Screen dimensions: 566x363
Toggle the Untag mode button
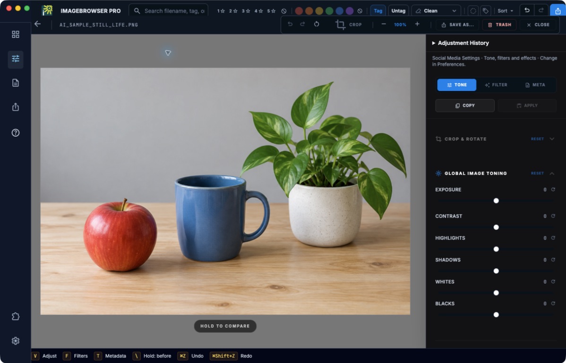pyautogui.click(x=398, y=11)
